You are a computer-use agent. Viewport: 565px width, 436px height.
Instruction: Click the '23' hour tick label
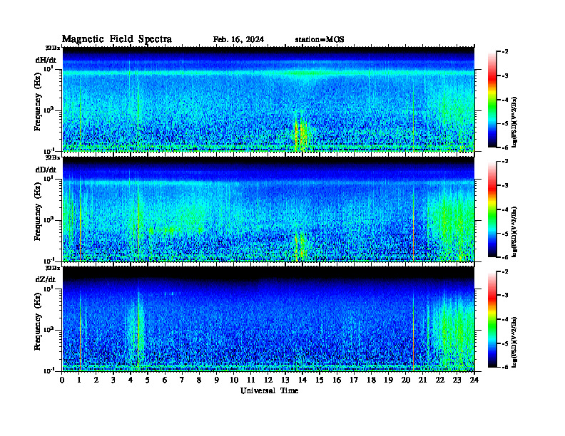[x=457, y=380]
